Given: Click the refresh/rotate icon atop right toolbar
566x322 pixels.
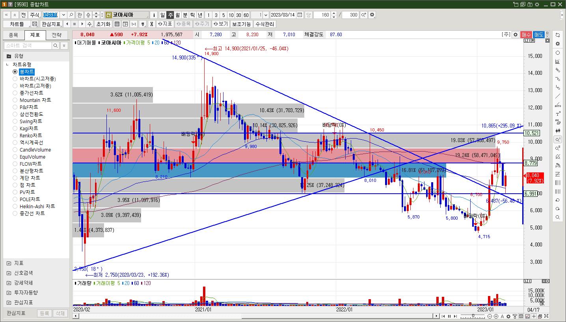Looking at the screenshot, I should point(557,35).
